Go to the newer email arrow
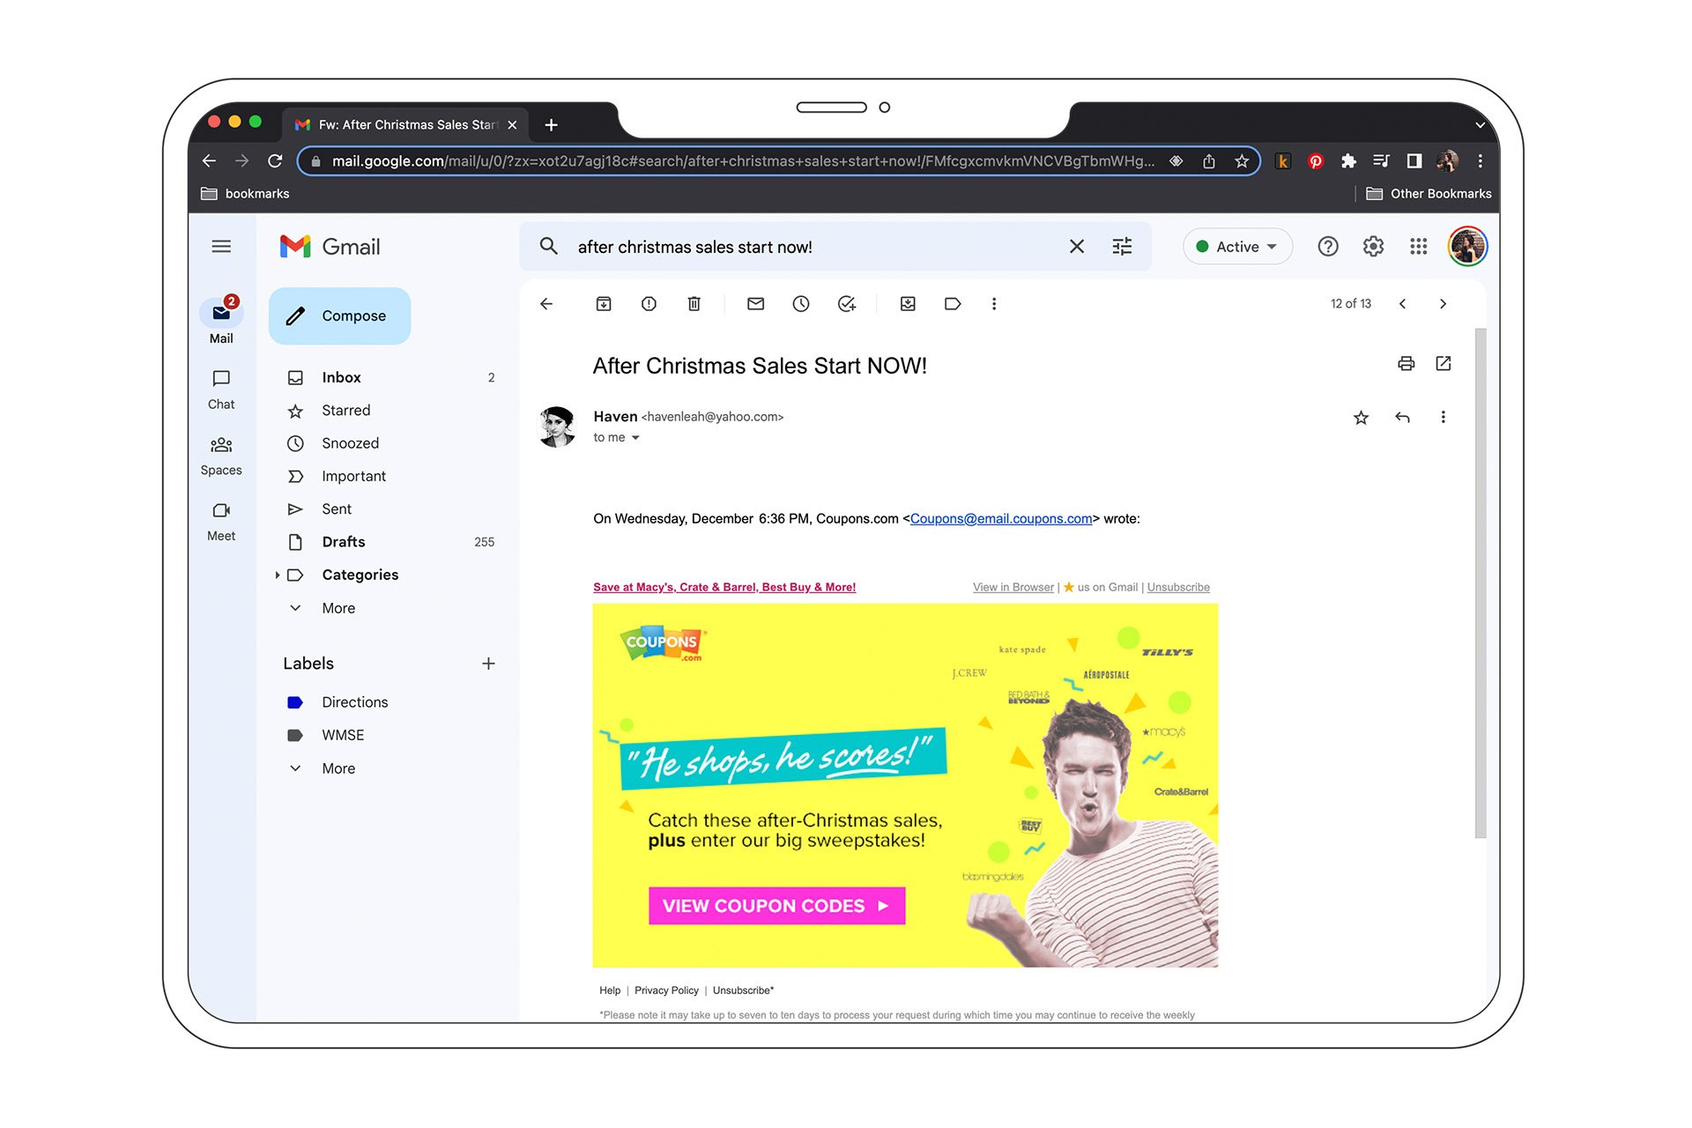 pos(1403,304)
